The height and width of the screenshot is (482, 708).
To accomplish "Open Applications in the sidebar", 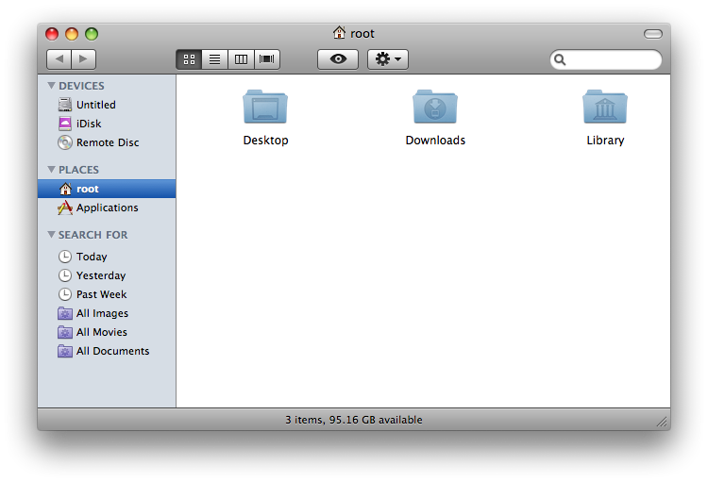I will coord(106,208).
